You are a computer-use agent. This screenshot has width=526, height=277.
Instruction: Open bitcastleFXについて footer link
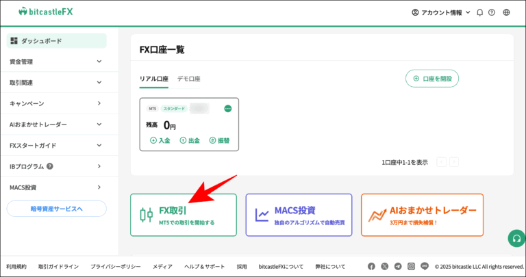click(x=281, y=267)
